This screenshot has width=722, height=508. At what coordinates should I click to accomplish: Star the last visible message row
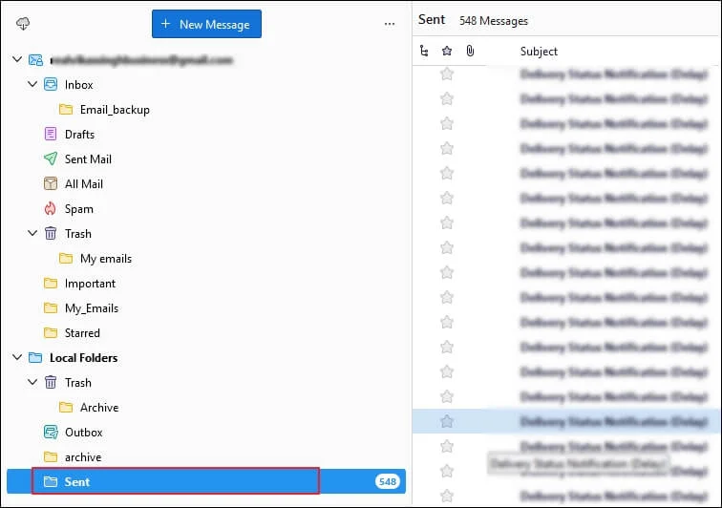(x=447, y=496)
